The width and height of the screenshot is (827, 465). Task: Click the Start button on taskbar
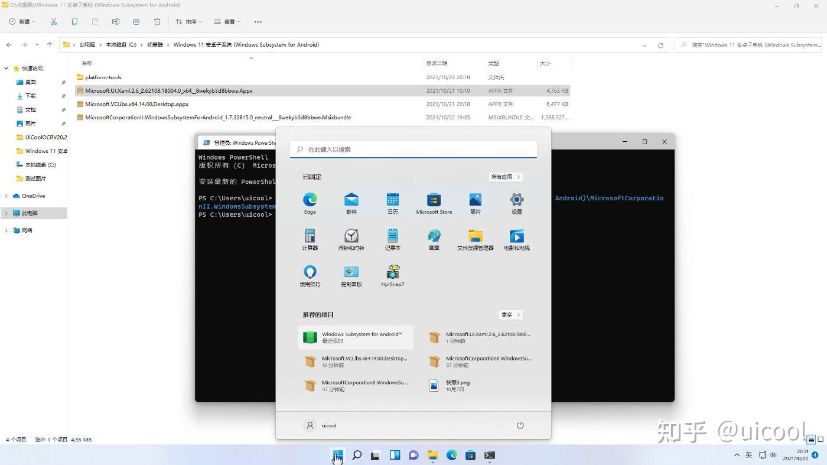click(x=337, y=455)
